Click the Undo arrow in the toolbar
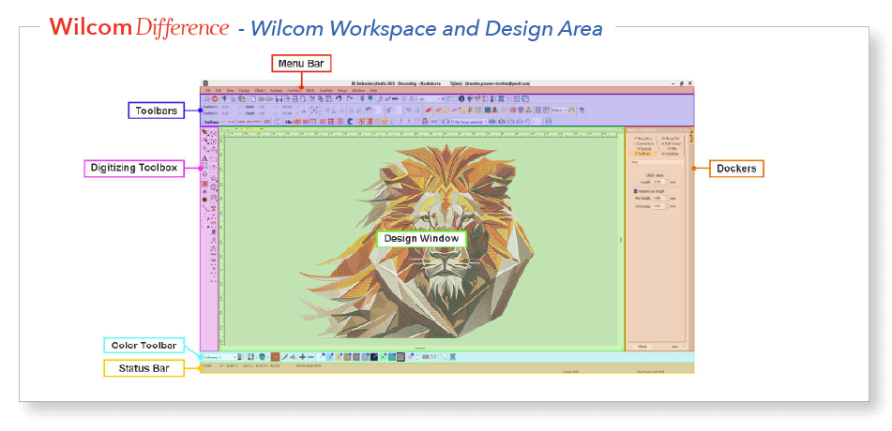 point(339,98)
